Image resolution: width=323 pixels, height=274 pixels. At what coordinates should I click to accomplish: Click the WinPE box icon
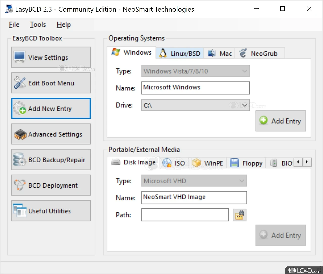click(196, 163)
